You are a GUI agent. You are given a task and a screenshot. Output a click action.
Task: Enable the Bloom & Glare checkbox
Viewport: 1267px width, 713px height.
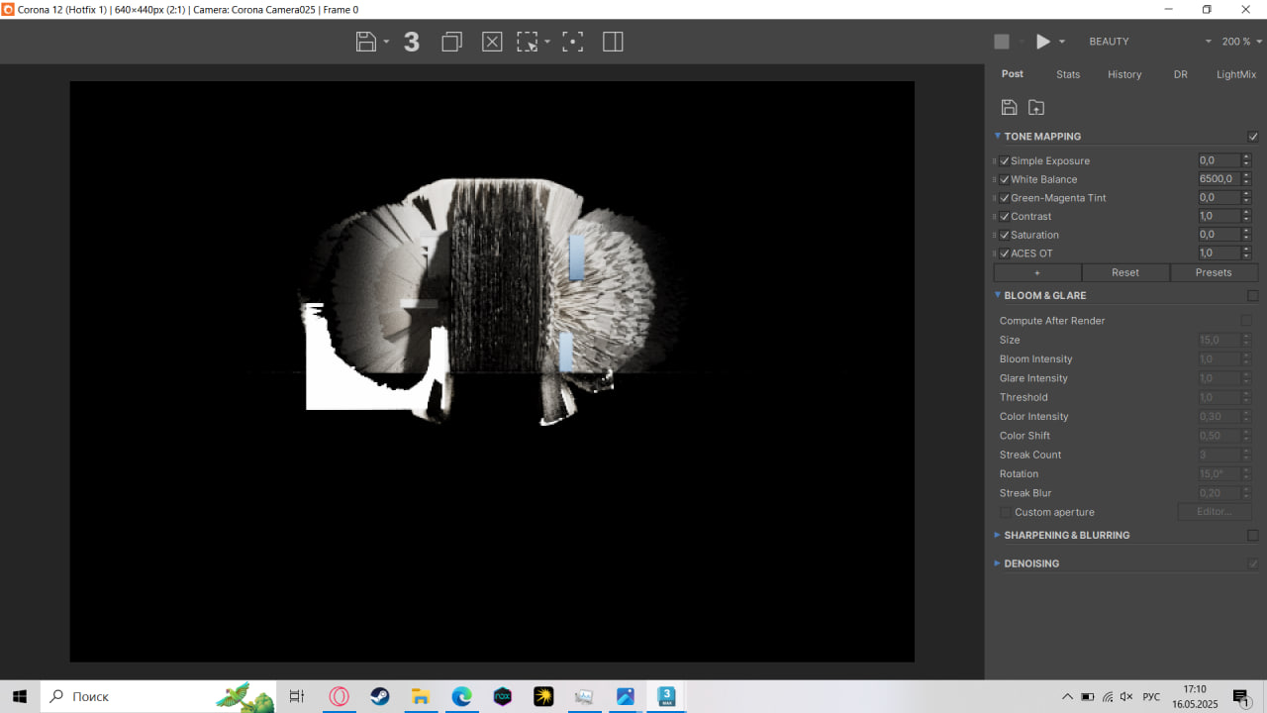coord(1253,295)
